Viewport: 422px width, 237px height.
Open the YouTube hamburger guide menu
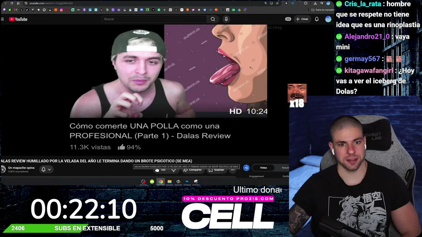click(x=2, y=19)
